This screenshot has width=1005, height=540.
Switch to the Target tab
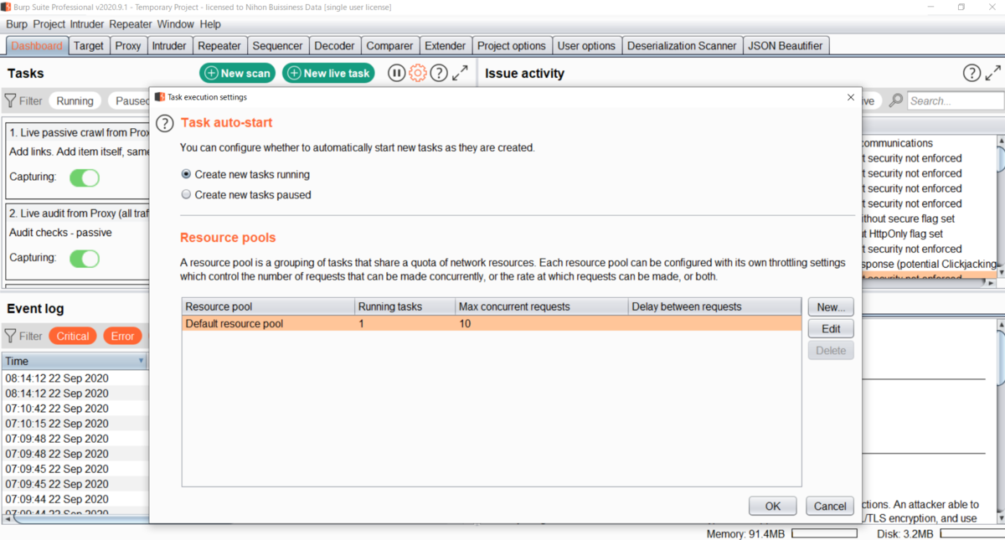pos(89,46)
